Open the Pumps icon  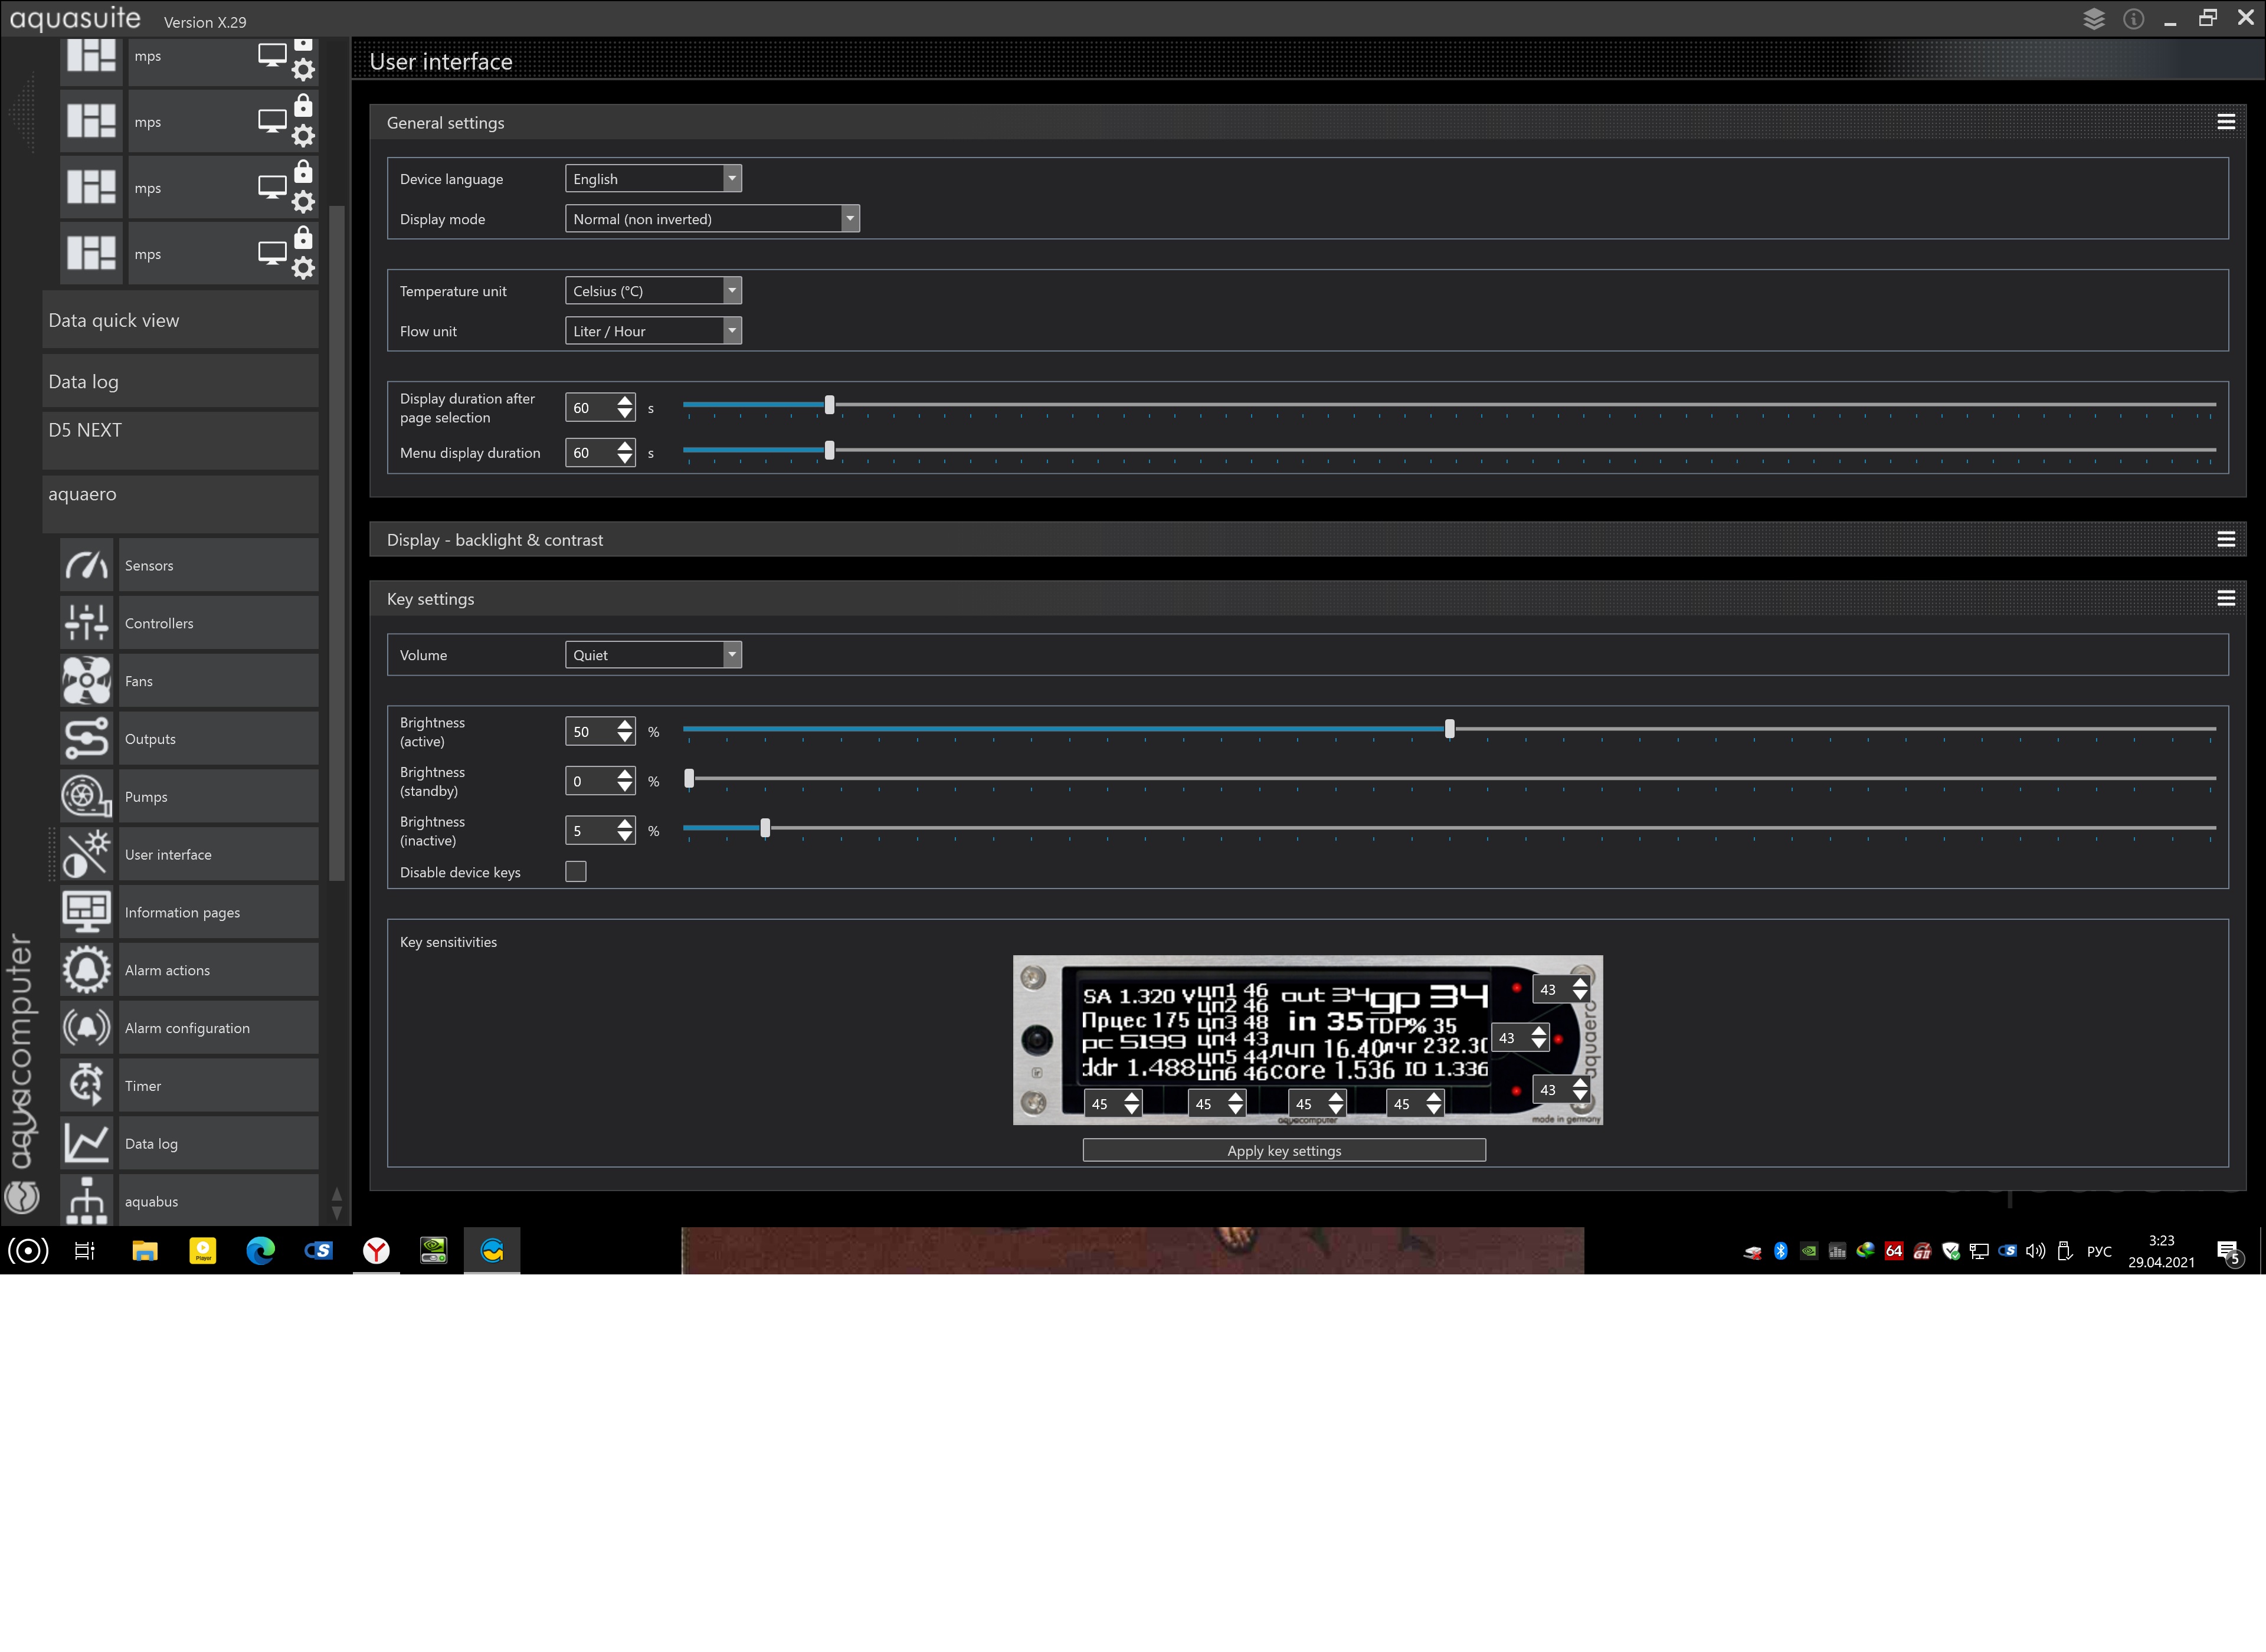pyautogui.click(x=86, y=797)
